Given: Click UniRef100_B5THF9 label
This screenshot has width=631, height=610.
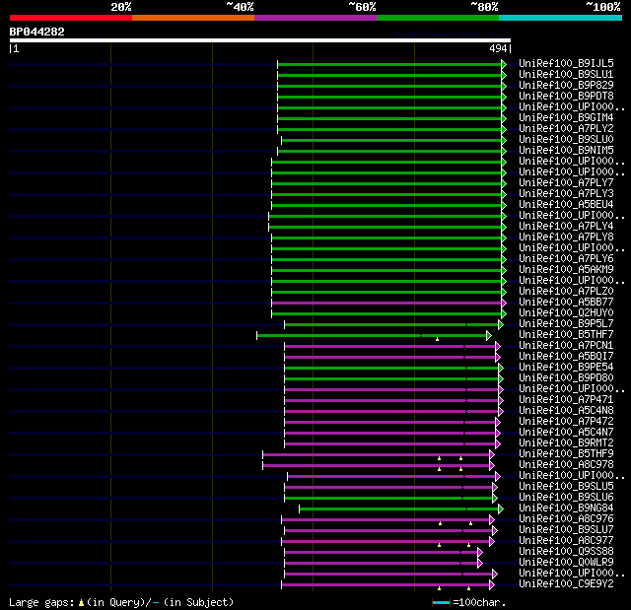Looking at the screenshot, I should pyautogui.click(x=566, y=454).
